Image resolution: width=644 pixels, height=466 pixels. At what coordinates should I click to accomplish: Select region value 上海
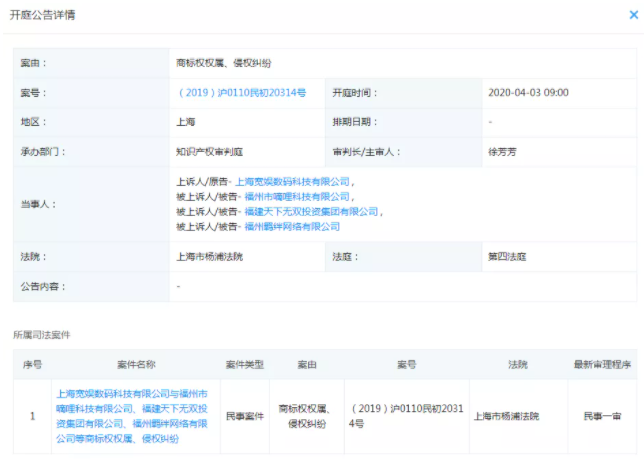pos(186,122)
